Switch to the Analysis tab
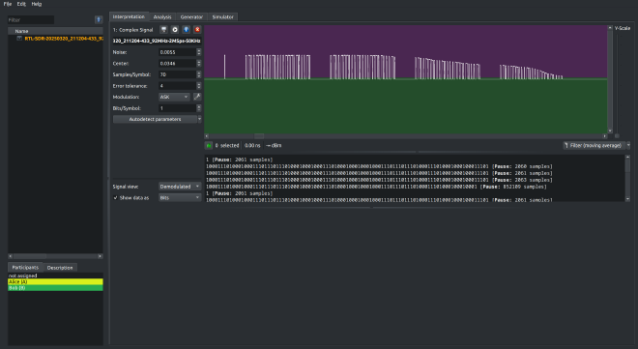Screen dimensions: 638x349 (x=162, y=17)
